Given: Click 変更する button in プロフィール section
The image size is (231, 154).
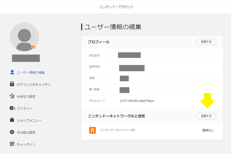Looking at the screenshot, I should coord(206,42).
